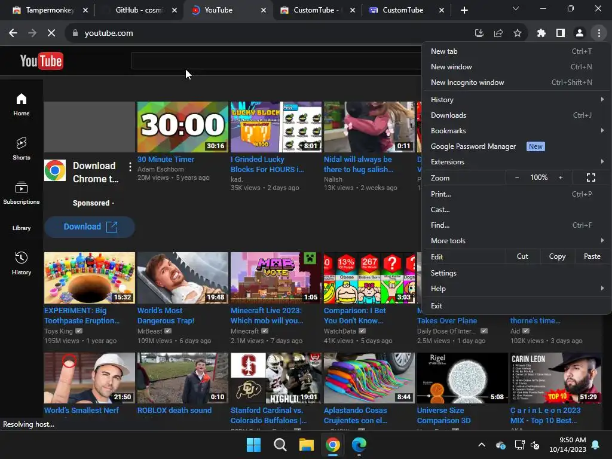
Task: Open the MrBeast channel link
Action: pos(149,331)
